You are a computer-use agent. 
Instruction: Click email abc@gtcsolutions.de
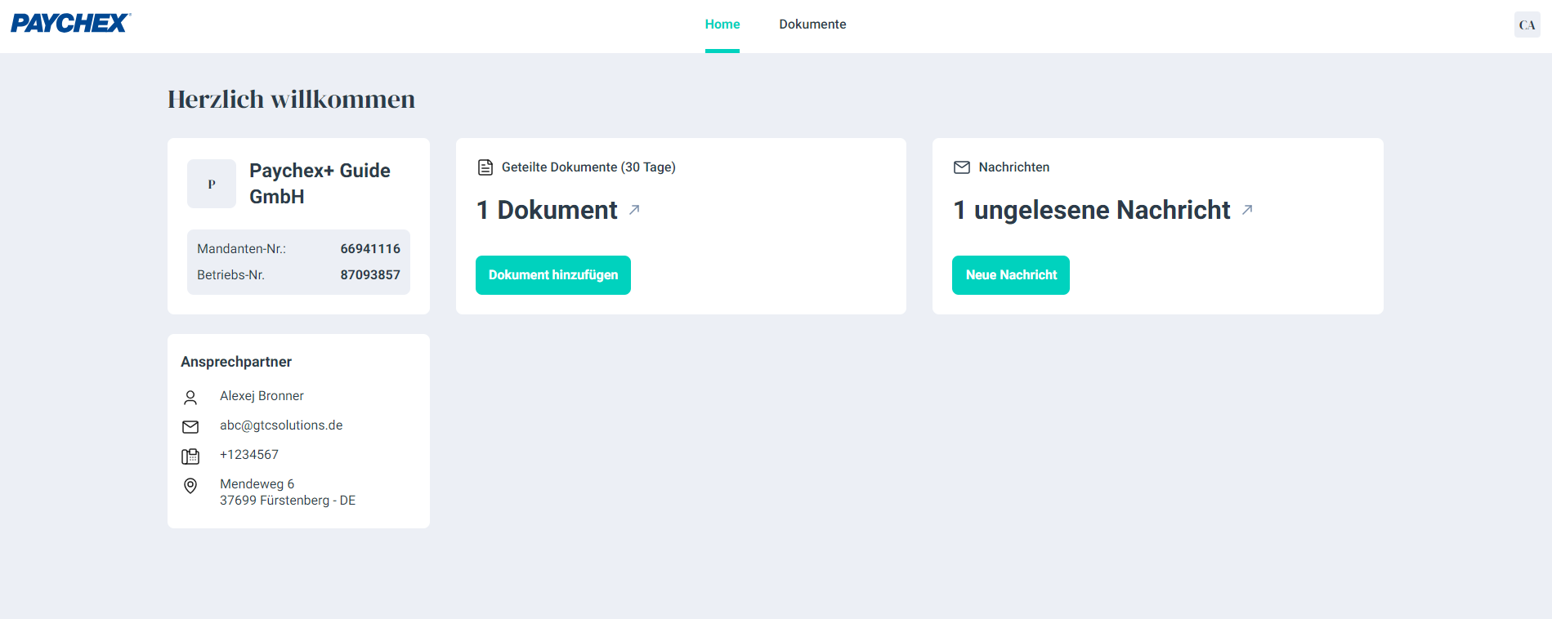[x=281, y=425]
